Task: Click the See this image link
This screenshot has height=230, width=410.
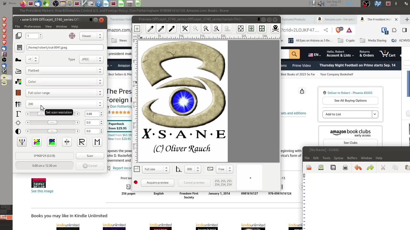Action: click(x=42, y=191)
